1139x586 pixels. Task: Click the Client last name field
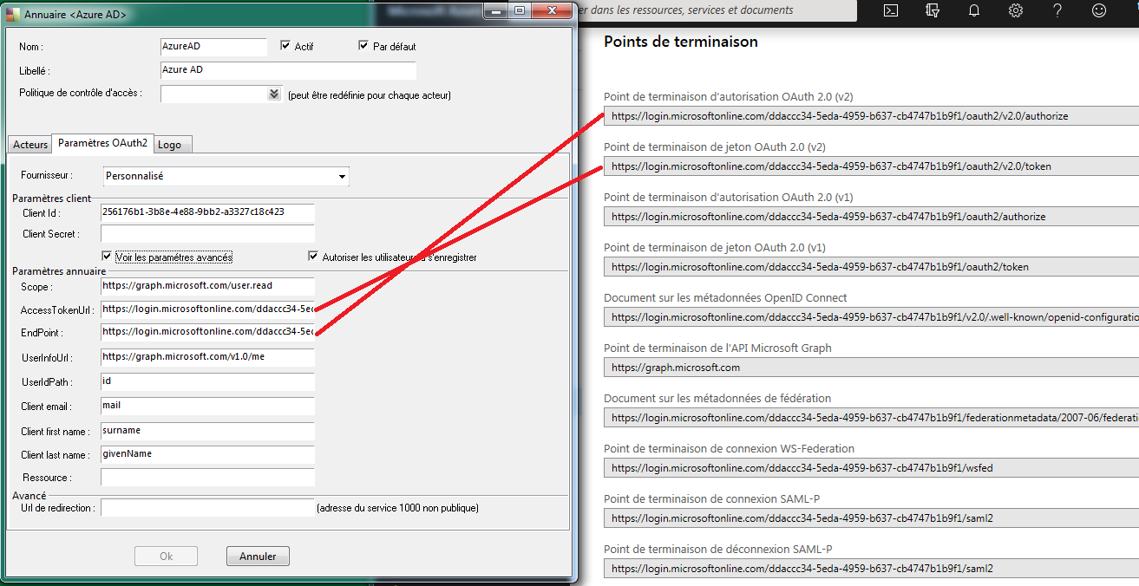click(207, 454)
